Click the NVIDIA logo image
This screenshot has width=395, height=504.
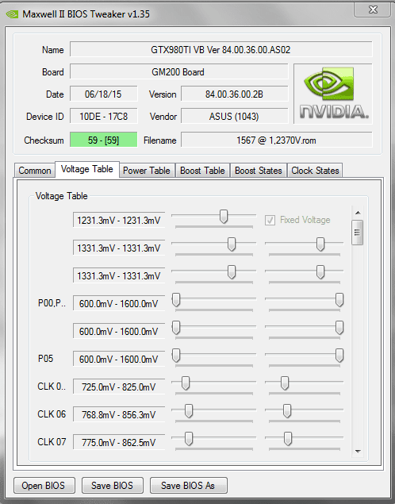333,94
